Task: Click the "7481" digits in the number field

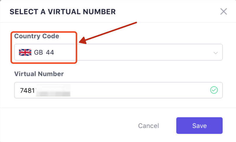Action: tap(27, 90)
